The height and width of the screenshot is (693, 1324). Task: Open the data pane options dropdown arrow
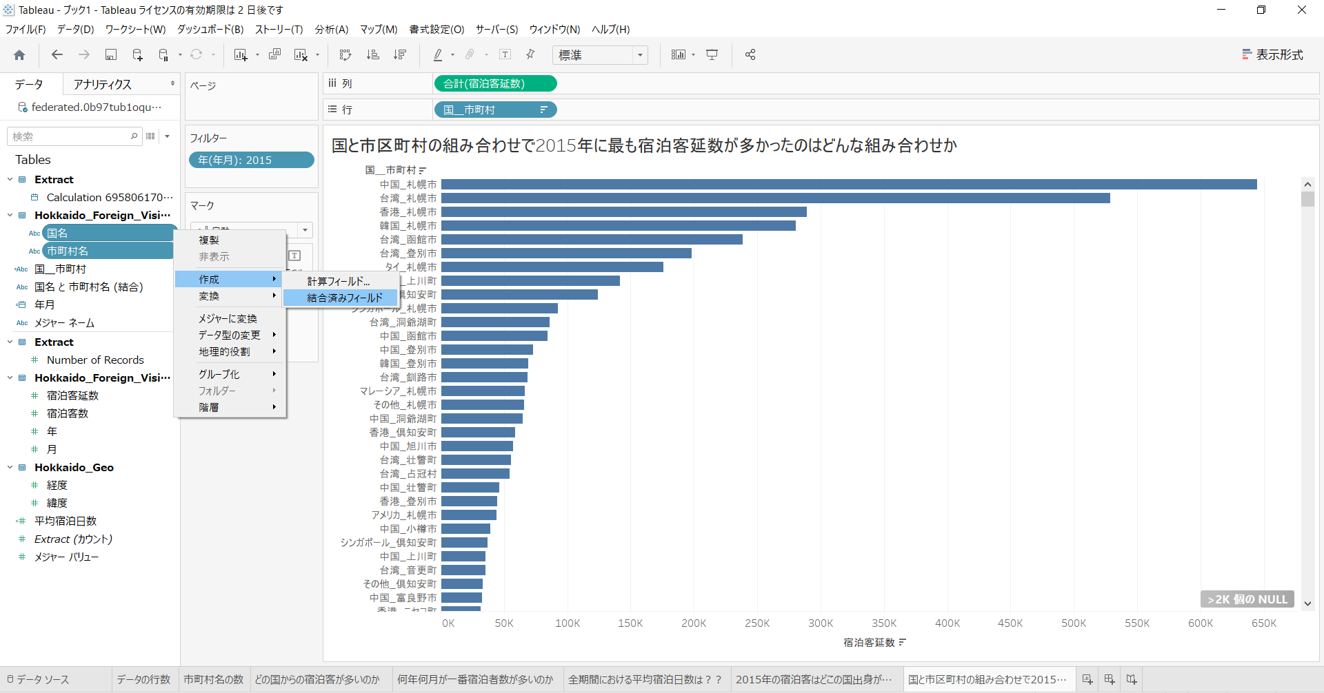pyautogui.click(x=168, y=136)
